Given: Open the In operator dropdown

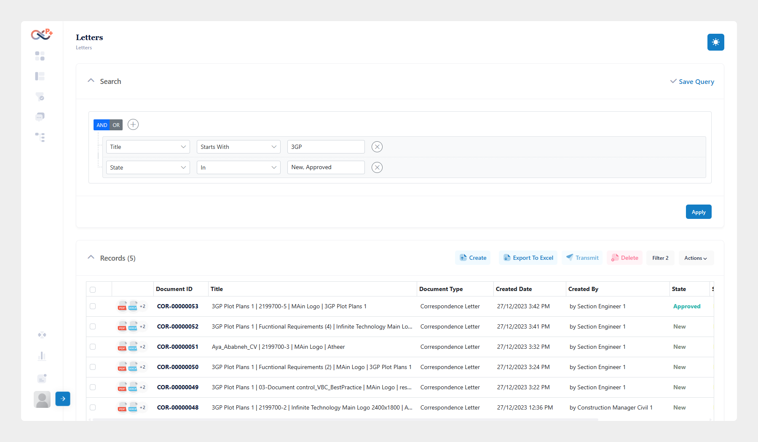Looking at the screenshot, I should click(x=238, y=167).
